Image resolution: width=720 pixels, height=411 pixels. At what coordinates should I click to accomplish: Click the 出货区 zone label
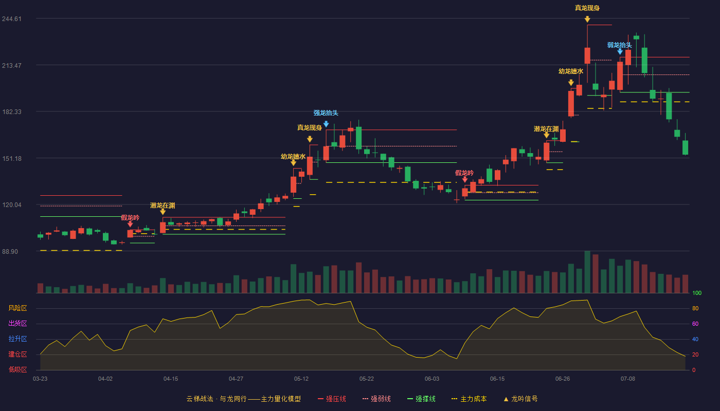click(x=17, y=324)
